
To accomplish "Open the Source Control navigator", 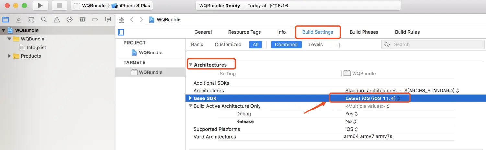I will (18, 20).
